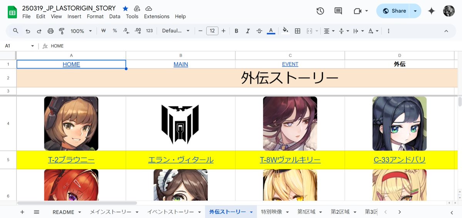Screen dimensions: 462x218
Task: Click the name box showing A1
Action: pyautogui.click(x=19, y=46)
